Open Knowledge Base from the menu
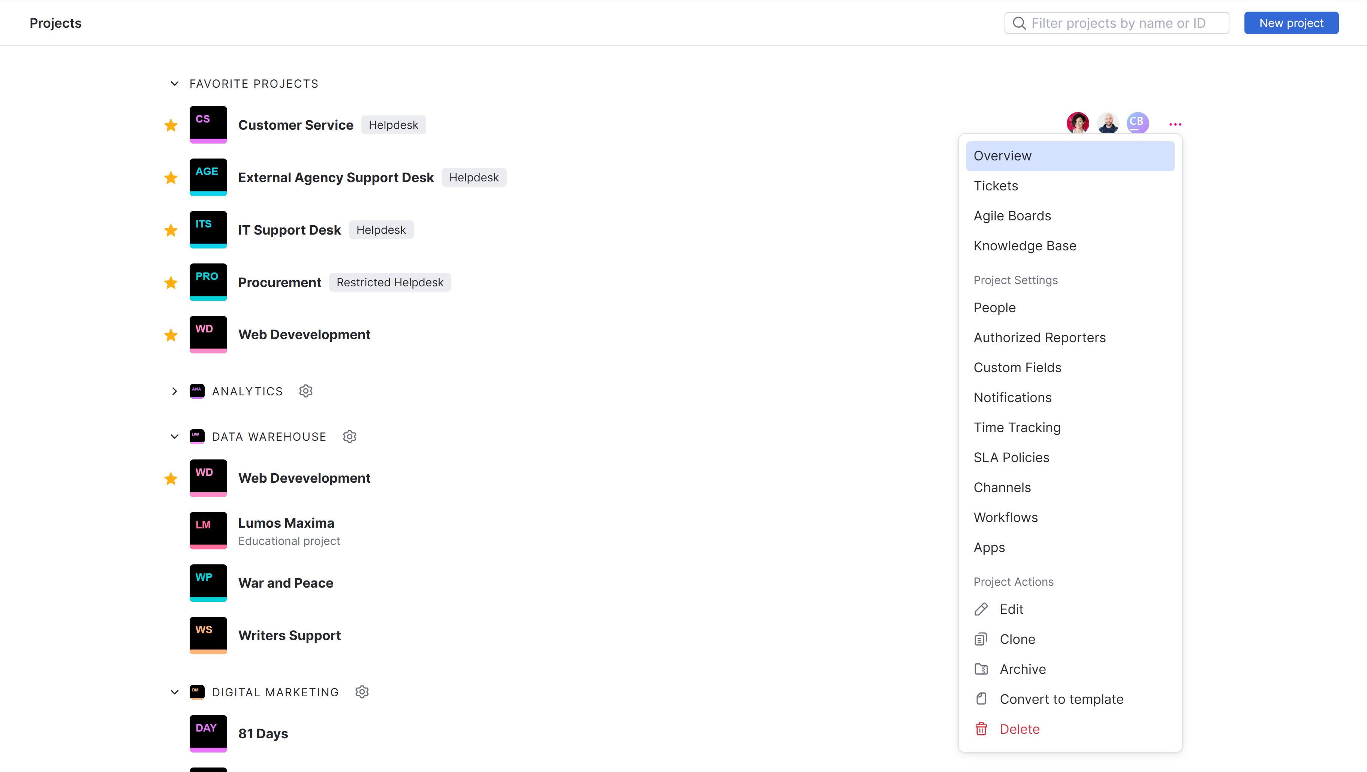 (1025, 245)
